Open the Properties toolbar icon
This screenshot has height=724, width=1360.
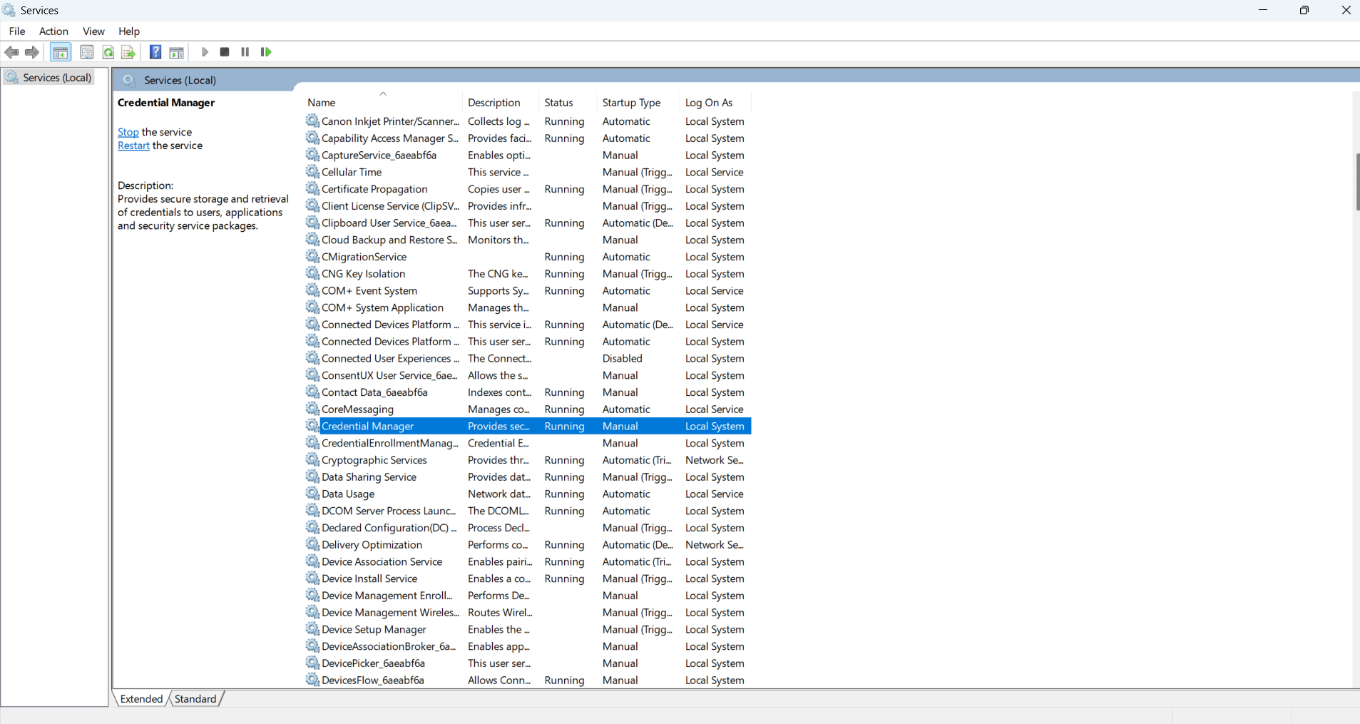point(87,52)
